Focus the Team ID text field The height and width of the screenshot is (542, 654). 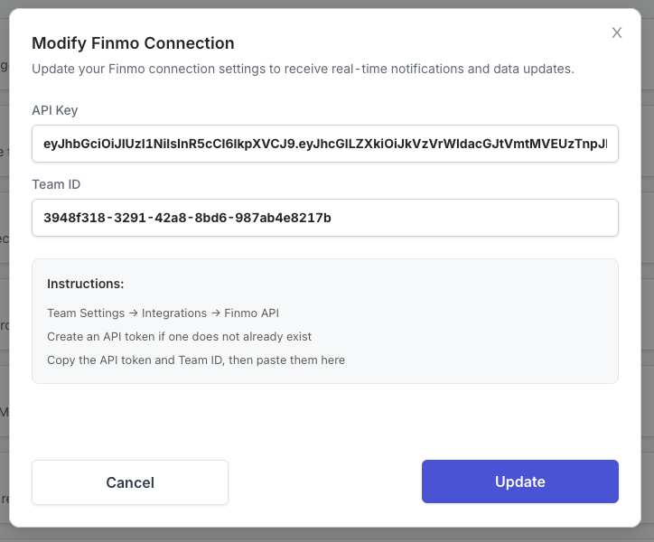[324, 218]
